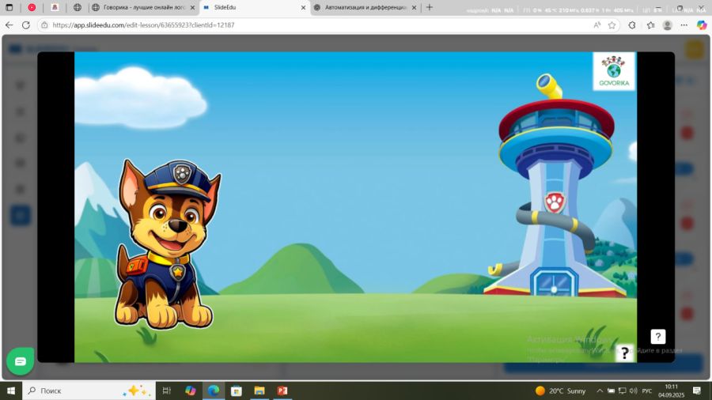The width and height of the screenshot is (712, 400).
Task: View site information lock icon
Action: 44,25
